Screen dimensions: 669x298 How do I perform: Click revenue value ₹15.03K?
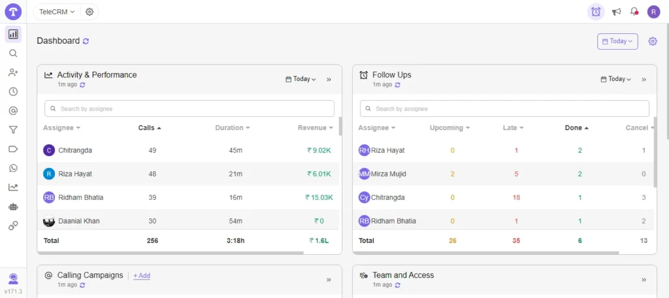(x=319, y=197)
